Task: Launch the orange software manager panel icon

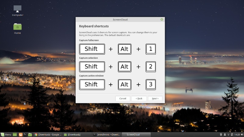Action: coord(21,134)
